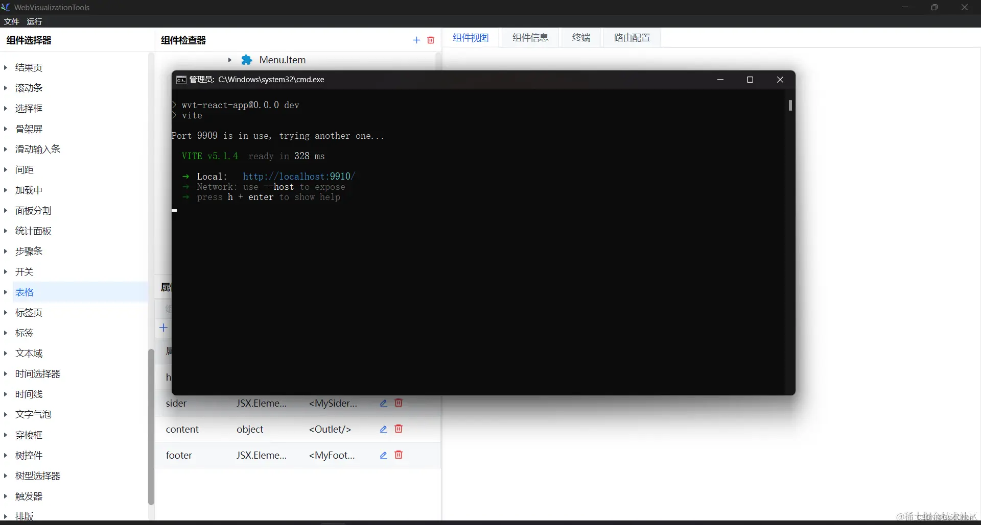Image resolution: width=981 pixels, height=525 pixels.
Task: Expand the 选择框 component group
Action: click(6, 108)
